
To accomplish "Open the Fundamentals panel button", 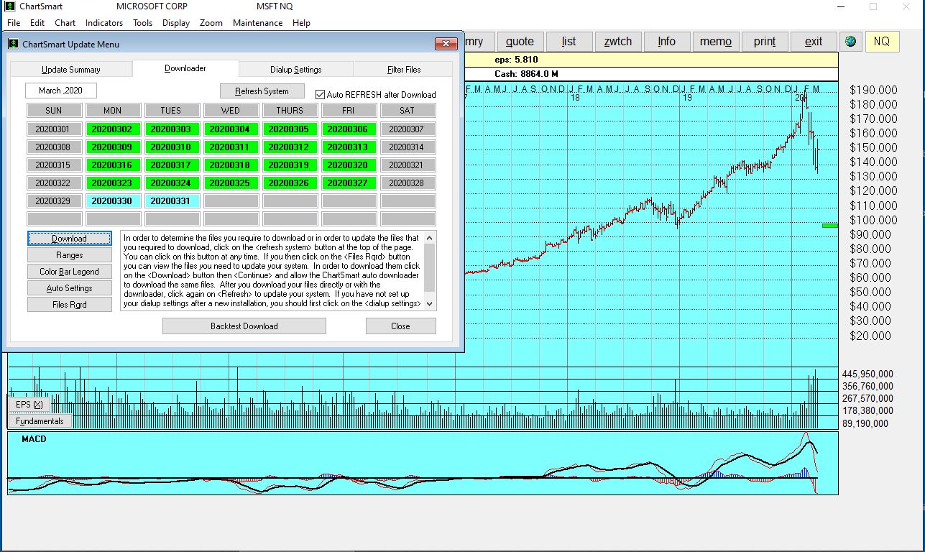I will 40,421.
